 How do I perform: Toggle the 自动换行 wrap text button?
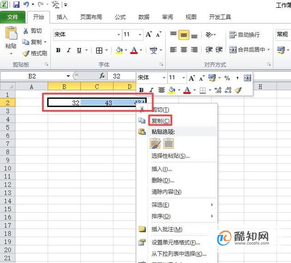pos(244,35)
